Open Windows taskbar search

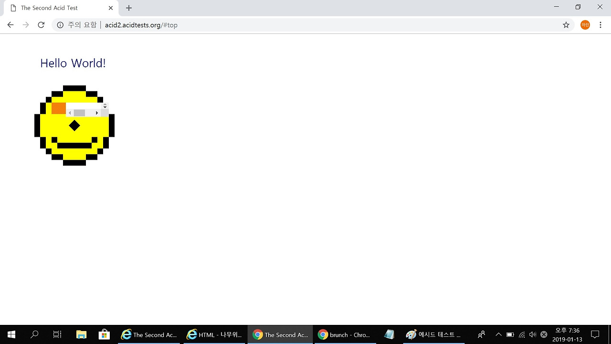pos(34,334)
